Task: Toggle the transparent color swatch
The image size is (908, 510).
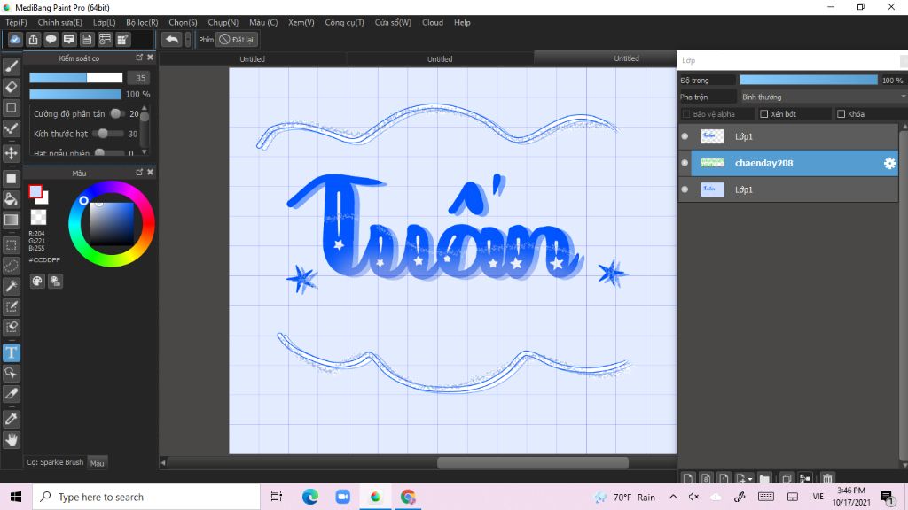Action: pyautogui.click(x=38, y=218)
